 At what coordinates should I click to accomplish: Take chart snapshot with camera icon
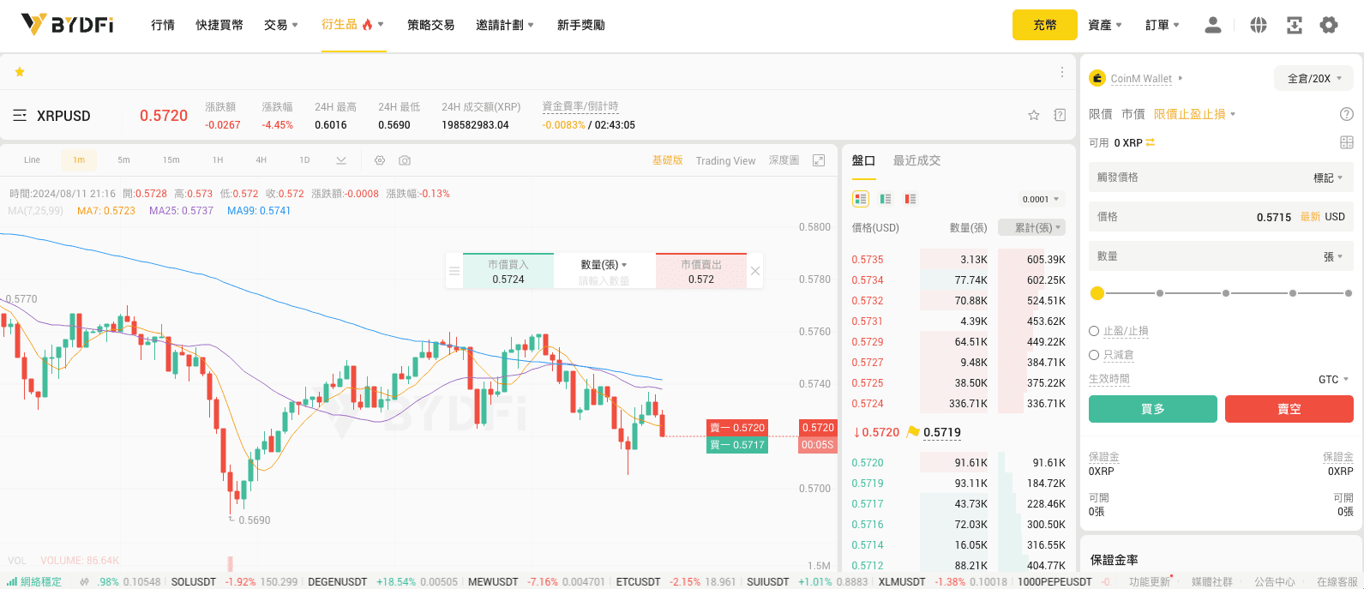pyautogui.click(x=405, y=160)
